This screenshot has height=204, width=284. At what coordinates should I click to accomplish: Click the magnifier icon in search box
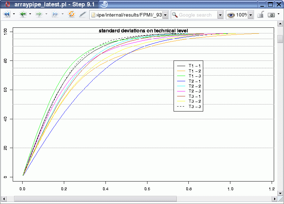(175, 15)
